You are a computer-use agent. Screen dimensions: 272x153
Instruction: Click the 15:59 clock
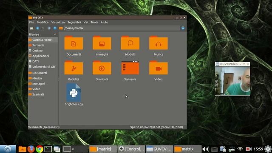[258, 149]
